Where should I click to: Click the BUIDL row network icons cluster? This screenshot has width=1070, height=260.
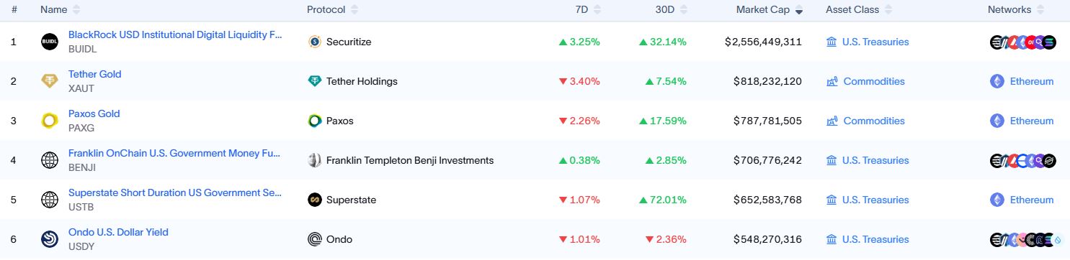[x=1022, y=42]
